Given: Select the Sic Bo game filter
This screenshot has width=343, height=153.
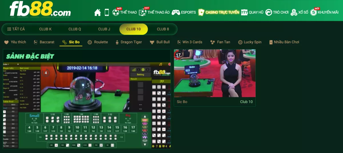Looking at the screenshot, I should pos(71,42).
